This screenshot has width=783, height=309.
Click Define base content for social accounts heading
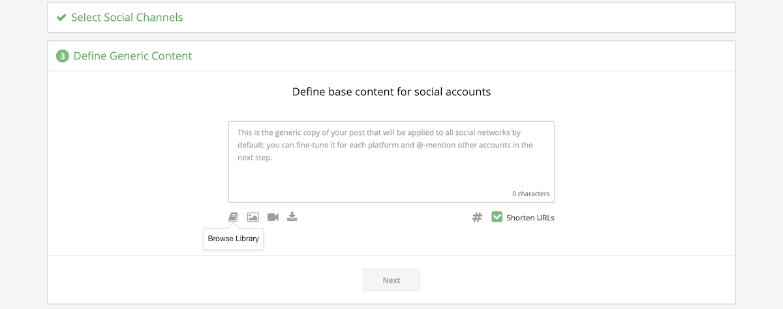point(391,92)
